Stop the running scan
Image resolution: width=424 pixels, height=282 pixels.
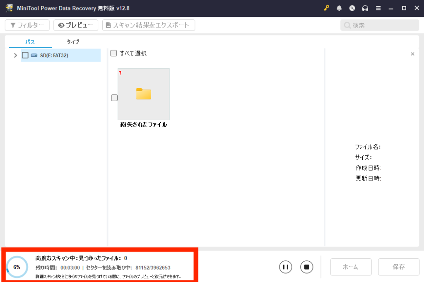pyautogui.click(x=306, y=267)
